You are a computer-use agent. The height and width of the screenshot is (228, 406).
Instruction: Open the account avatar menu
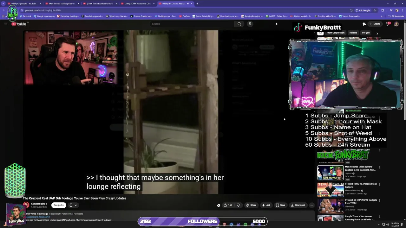click(396, 24)
